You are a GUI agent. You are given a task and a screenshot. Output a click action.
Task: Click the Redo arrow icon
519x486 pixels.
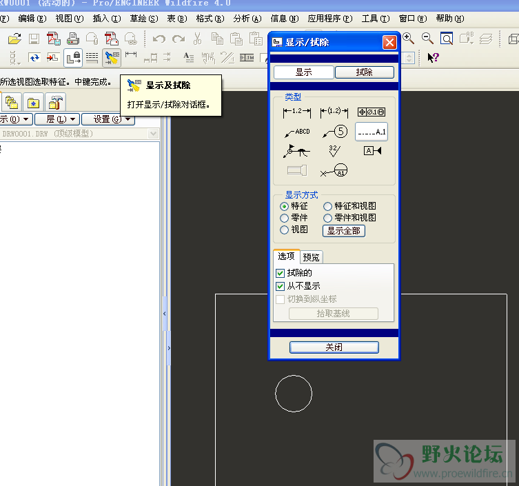pos(179,39)
